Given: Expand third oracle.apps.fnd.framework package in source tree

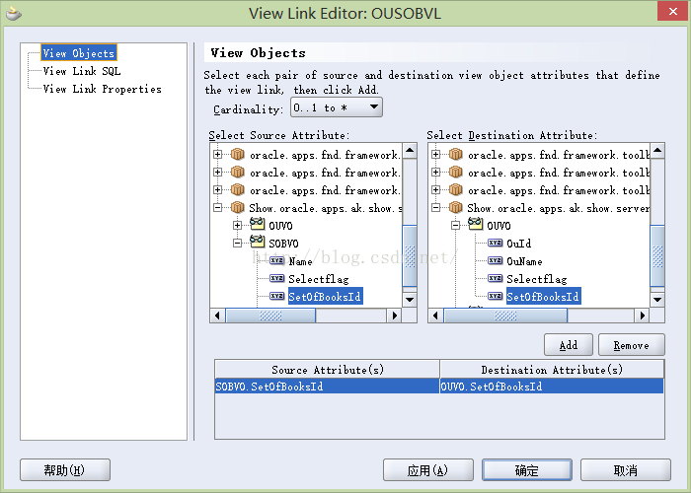Looking at the screenshot, I should [x=217, y=189].
